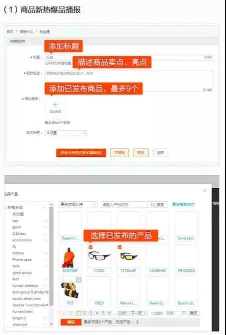This screenshot has height=335, width=226.
Task: Open 营销中心 in the breadcrumb
Action: click(x=26, y=32)
